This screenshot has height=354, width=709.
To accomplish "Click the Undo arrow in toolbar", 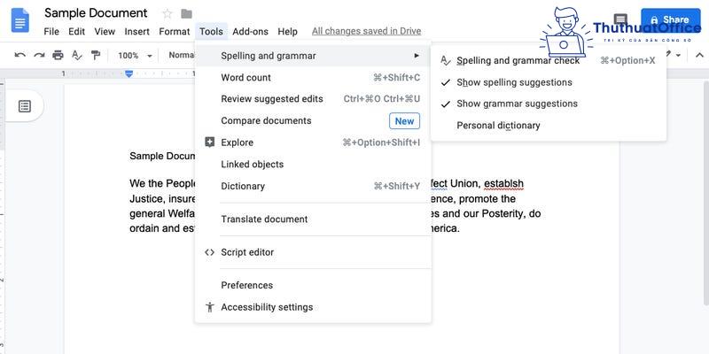I will tap(19, 55).
